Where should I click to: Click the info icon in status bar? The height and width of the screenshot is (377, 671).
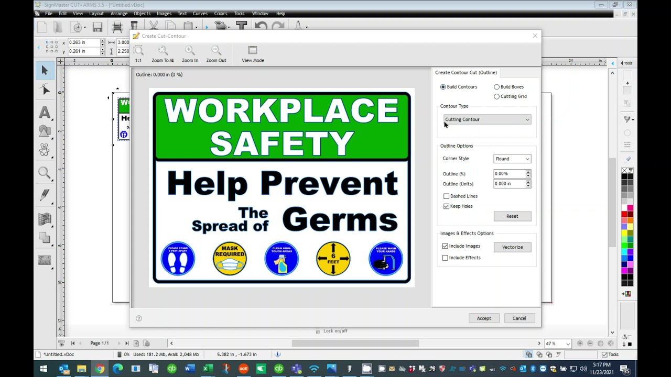pyautogui.click(x=278, y=354)
